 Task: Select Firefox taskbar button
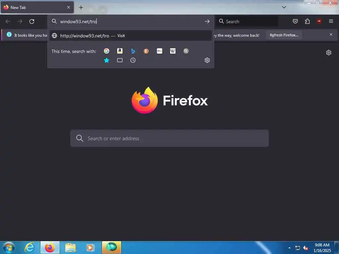click(x=50, y=247)
